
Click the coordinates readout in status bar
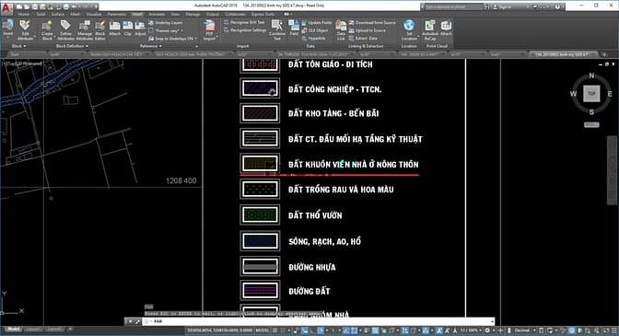pos(219,330)
